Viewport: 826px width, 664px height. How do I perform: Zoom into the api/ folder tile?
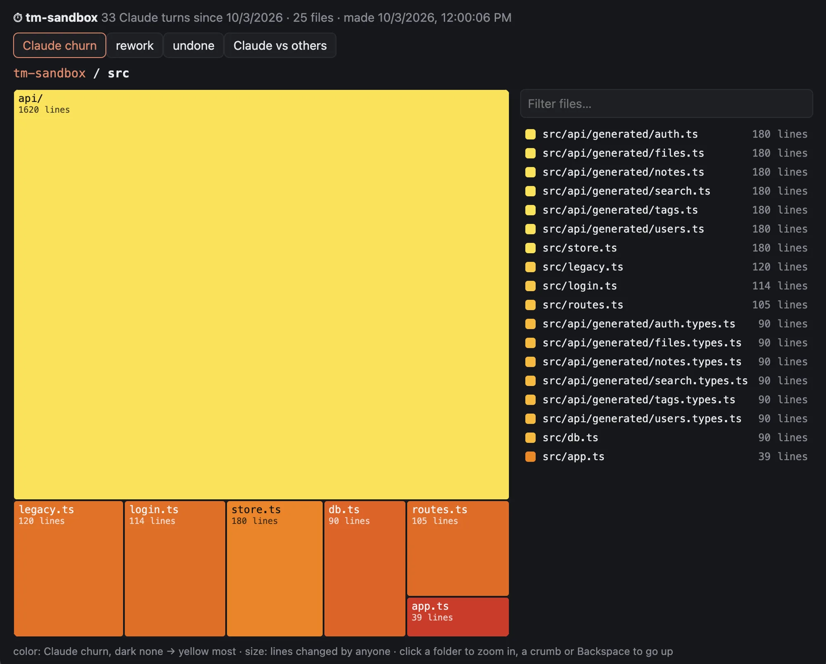pyautogui.click(x=261, y=294)
